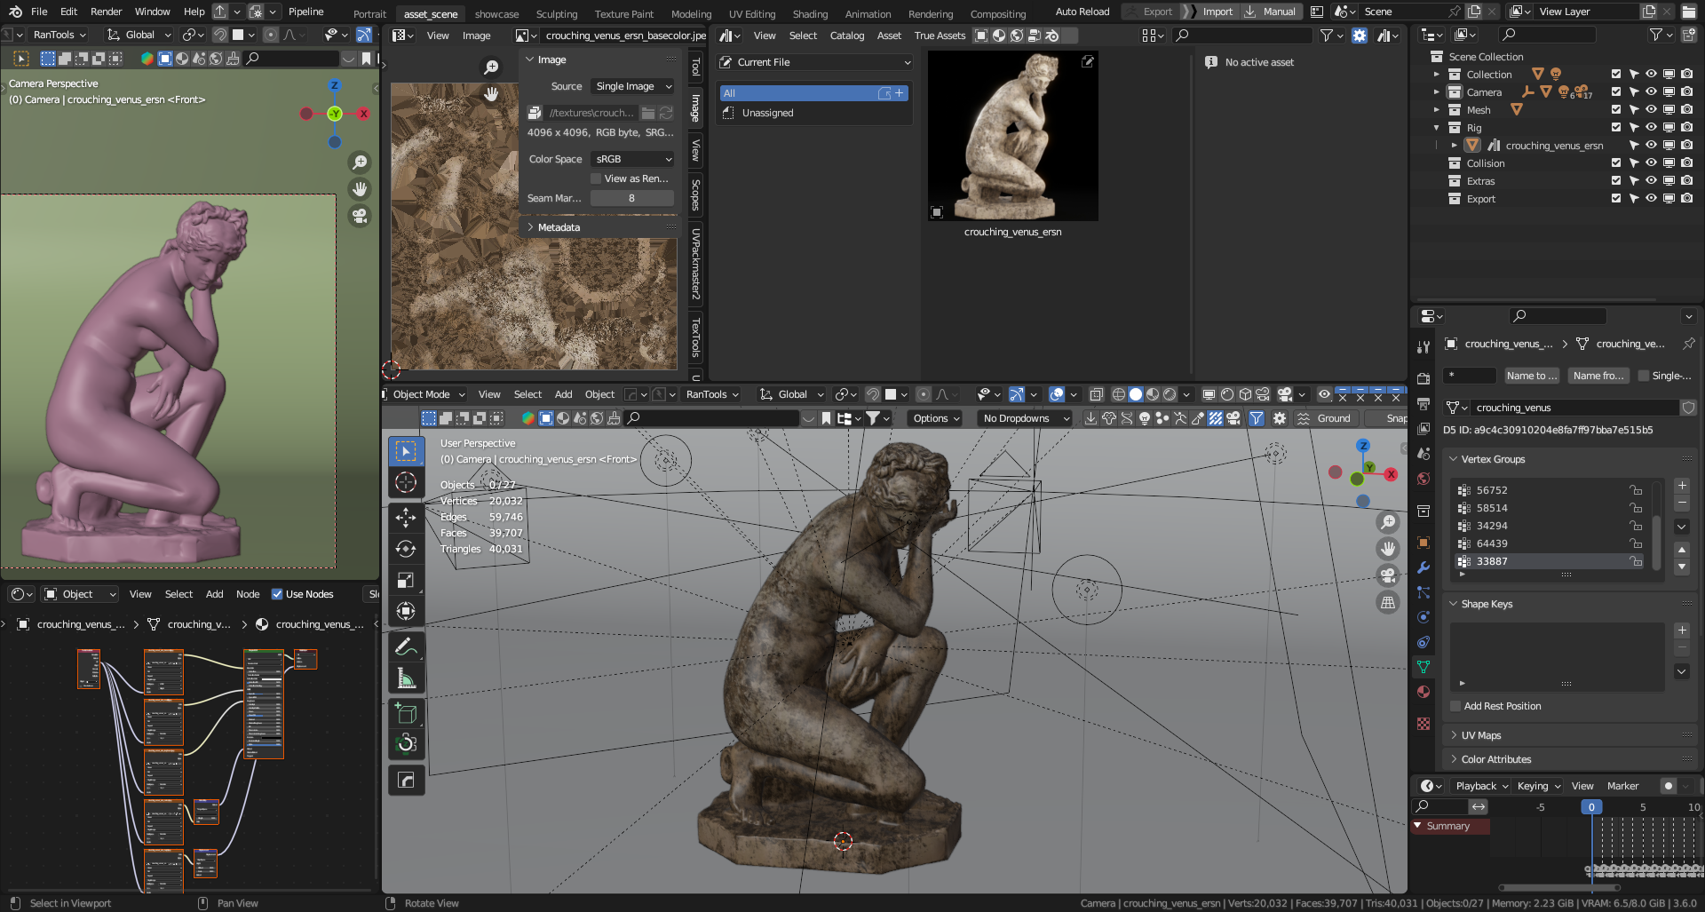This screenshot has height=912, width=1705.
Task: Open the Texture properties tab
Action: tap(1423, 724)
